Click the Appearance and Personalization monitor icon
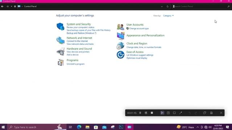232x130 pixels. point(121,36)
